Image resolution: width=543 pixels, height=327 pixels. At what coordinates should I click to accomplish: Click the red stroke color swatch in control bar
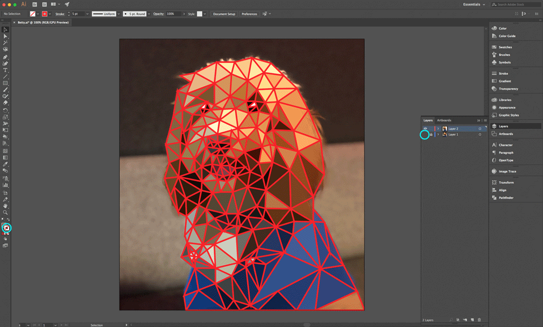(44, 14)
